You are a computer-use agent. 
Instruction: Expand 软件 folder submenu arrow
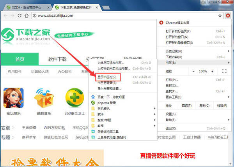154,114
